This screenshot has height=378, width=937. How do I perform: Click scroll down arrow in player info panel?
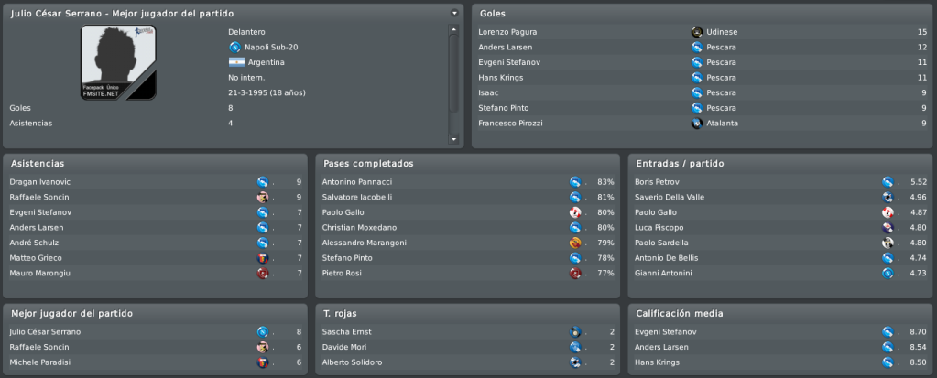(454, 139)
